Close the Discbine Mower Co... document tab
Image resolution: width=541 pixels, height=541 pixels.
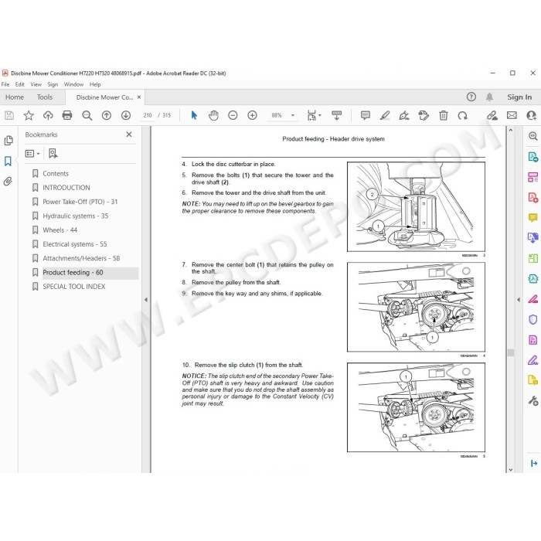pyautogui.click(x=139, y=97)
